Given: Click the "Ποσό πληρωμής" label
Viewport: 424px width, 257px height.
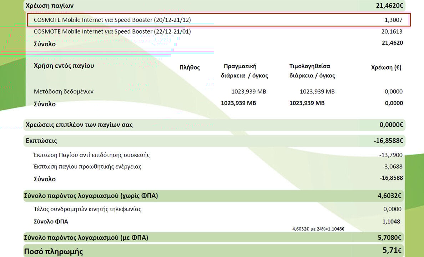Looking at the screenshot, I should 53,252.
